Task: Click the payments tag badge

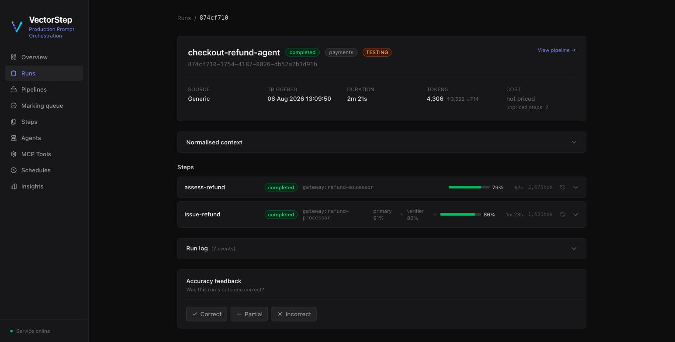Action: pos(341,52)
